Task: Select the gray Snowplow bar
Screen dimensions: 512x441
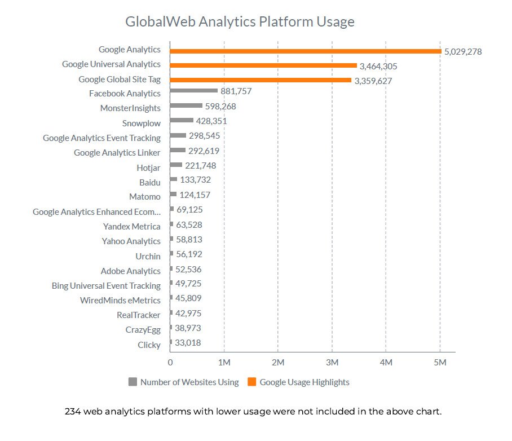Action: (182, 120)
